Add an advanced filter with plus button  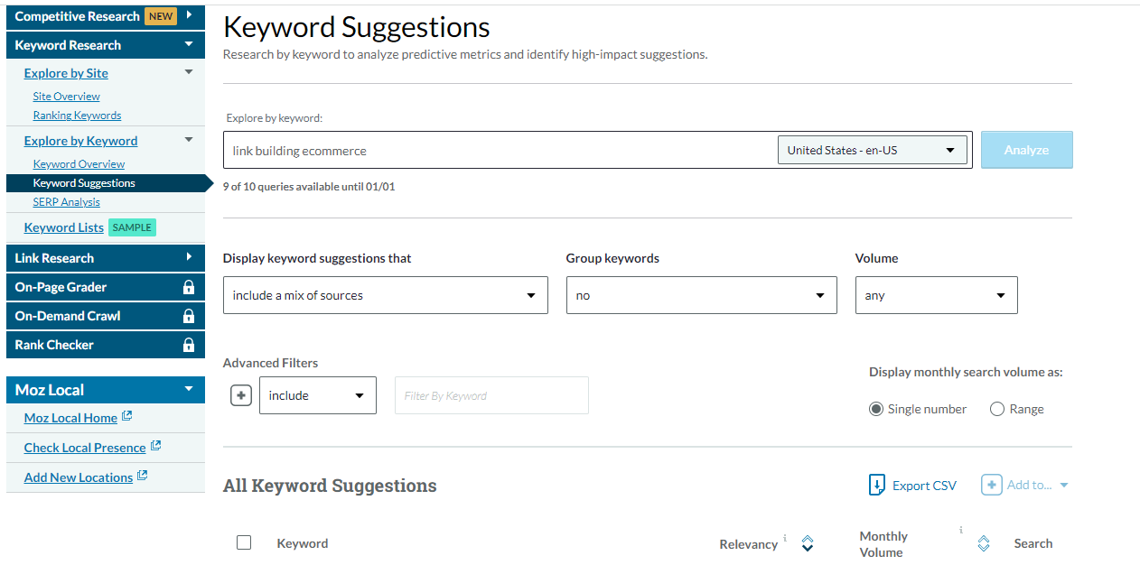(x=241, y=395)
